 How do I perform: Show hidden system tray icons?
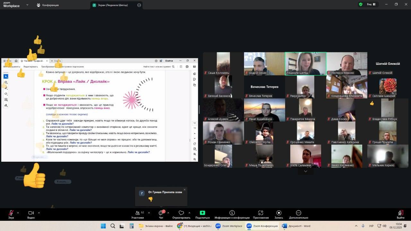pyautogui.click(x=356, y=226)
